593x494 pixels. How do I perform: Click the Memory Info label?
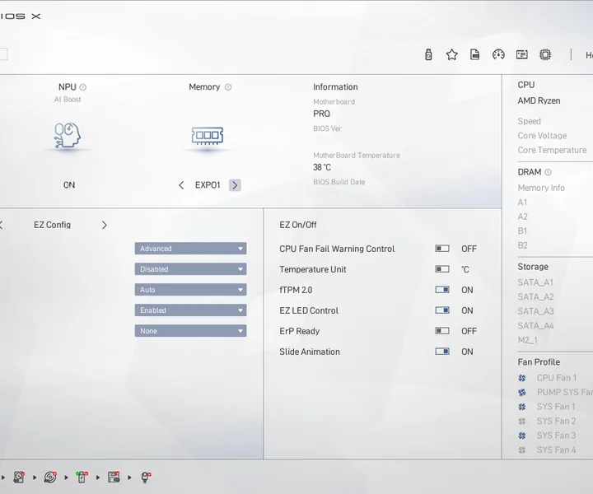tap(541, 188)
